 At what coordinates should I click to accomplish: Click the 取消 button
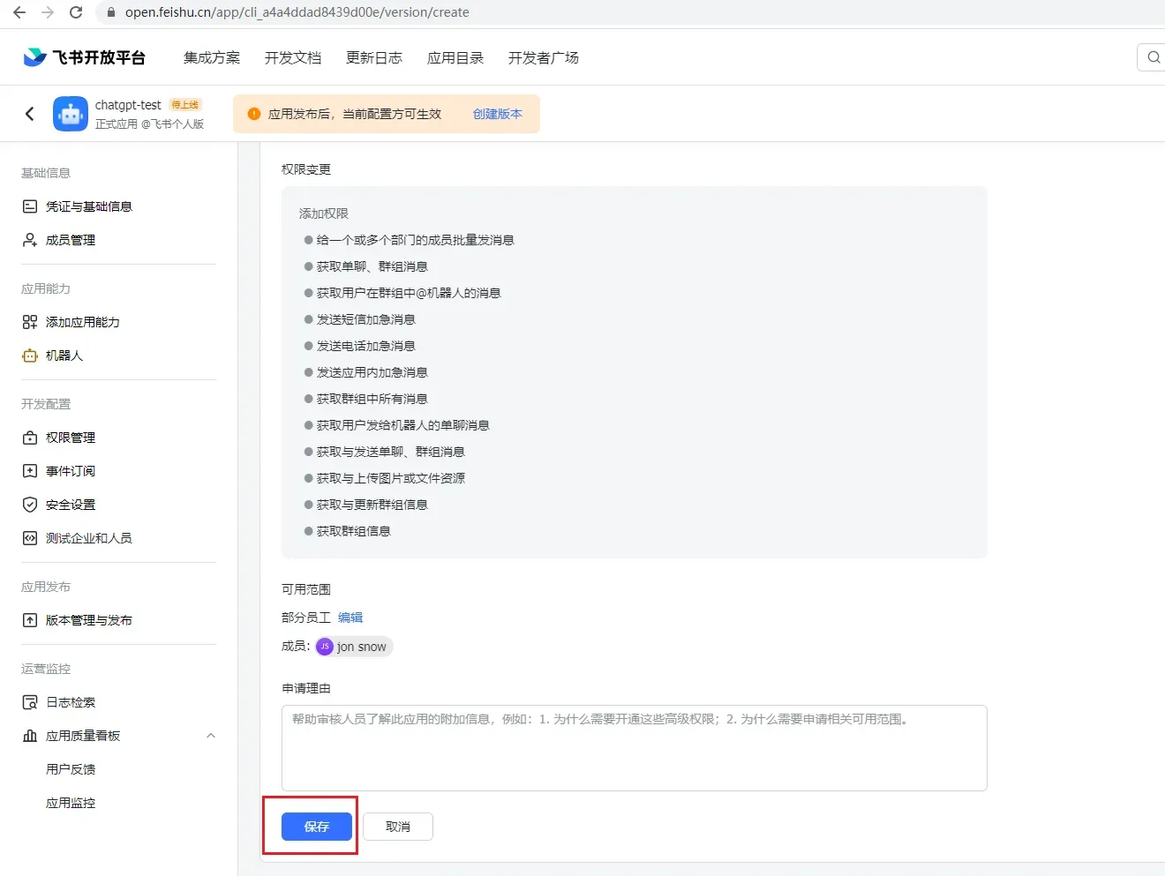(398, 827)
